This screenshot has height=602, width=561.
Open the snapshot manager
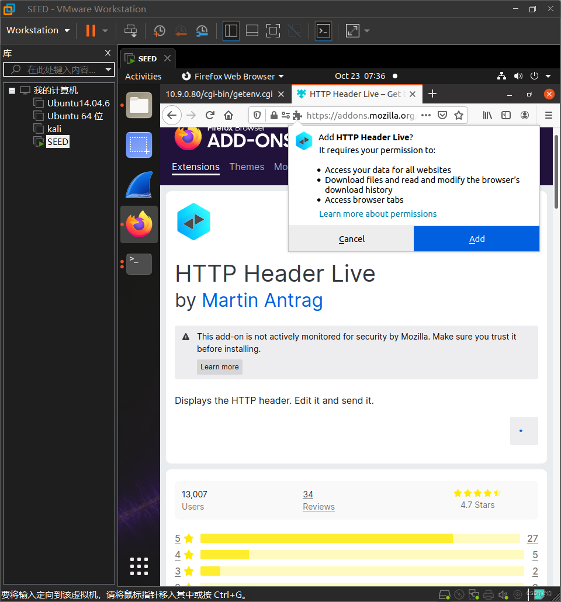[202, 31]
